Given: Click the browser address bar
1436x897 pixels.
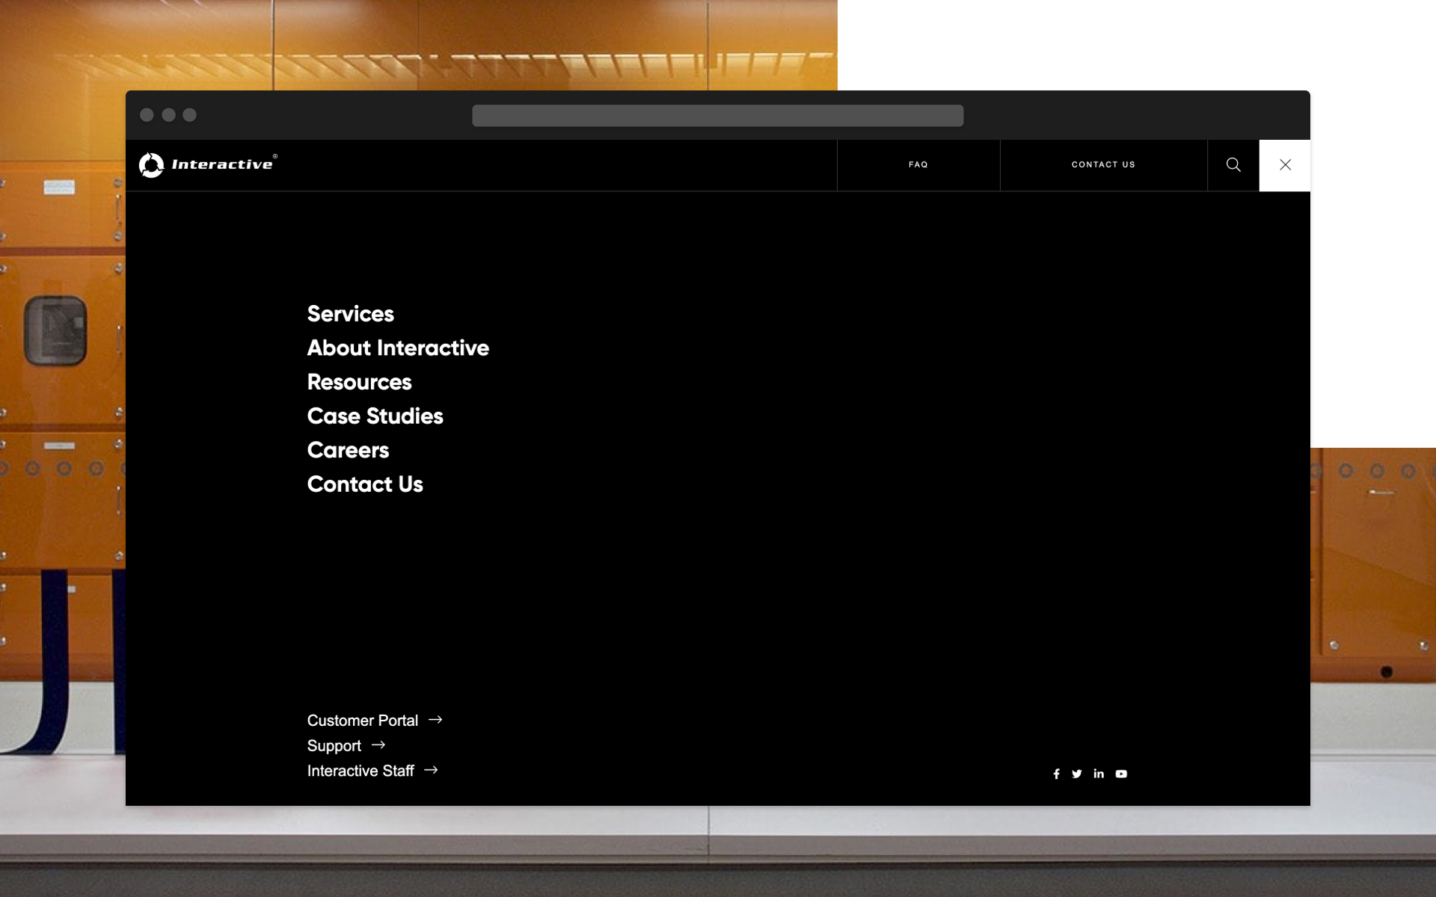Looking at the screenshot, I should (x=717, y=115).
